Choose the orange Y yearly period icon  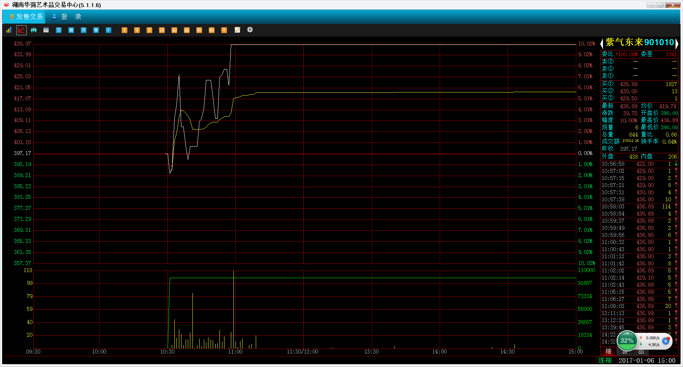tap(224, 30)
